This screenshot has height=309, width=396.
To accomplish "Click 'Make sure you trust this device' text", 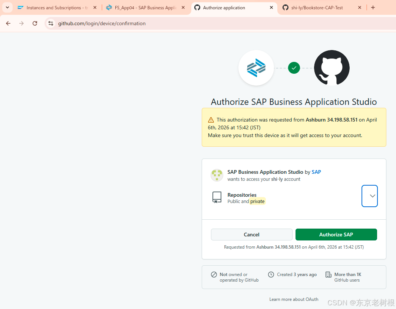I will coord(285,135).
